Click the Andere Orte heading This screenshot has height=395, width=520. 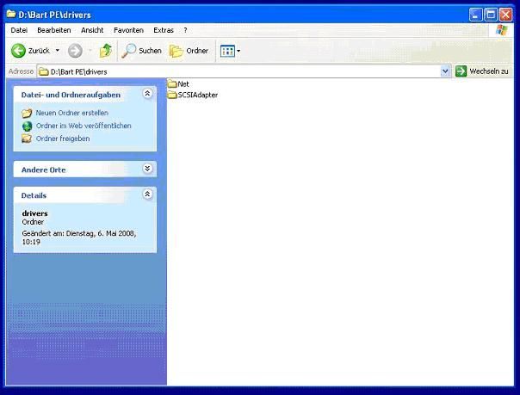point(43,170)
